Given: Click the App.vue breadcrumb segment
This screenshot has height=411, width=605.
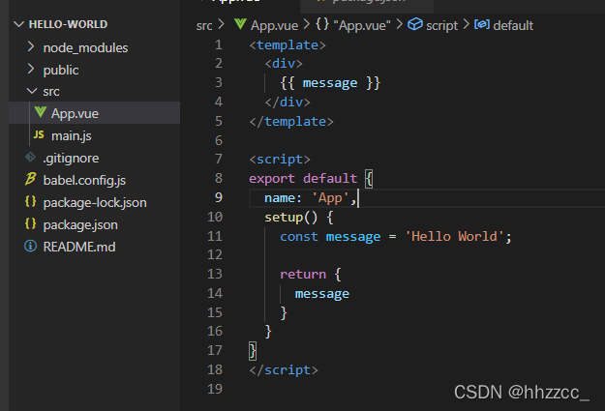Looking at the screenshot, I should [x=274, y=25].
